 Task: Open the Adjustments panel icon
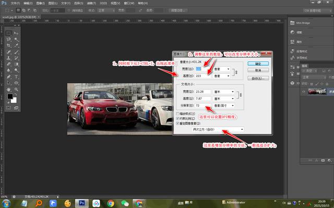292,32
